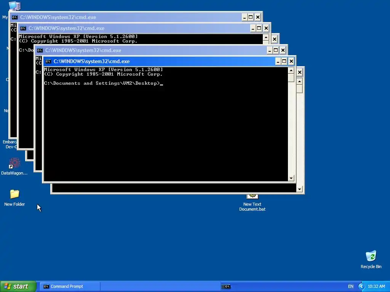This screenshot has height=292, width=390.
Task: Open the active cmd window's system menu icon
Action: click(48, 61)
